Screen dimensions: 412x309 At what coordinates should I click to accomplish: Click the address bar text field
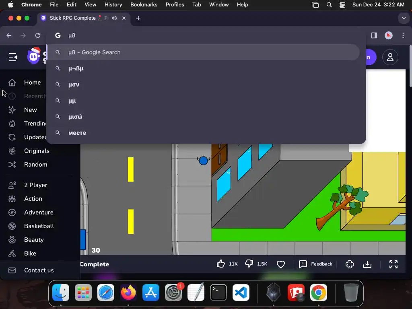[205, 35]
